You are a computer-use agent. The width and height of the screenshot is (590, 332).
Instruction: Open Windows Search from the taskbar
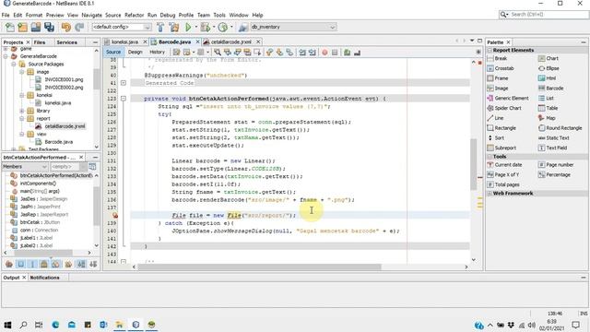pyautogui.click(x=23, y=325)
